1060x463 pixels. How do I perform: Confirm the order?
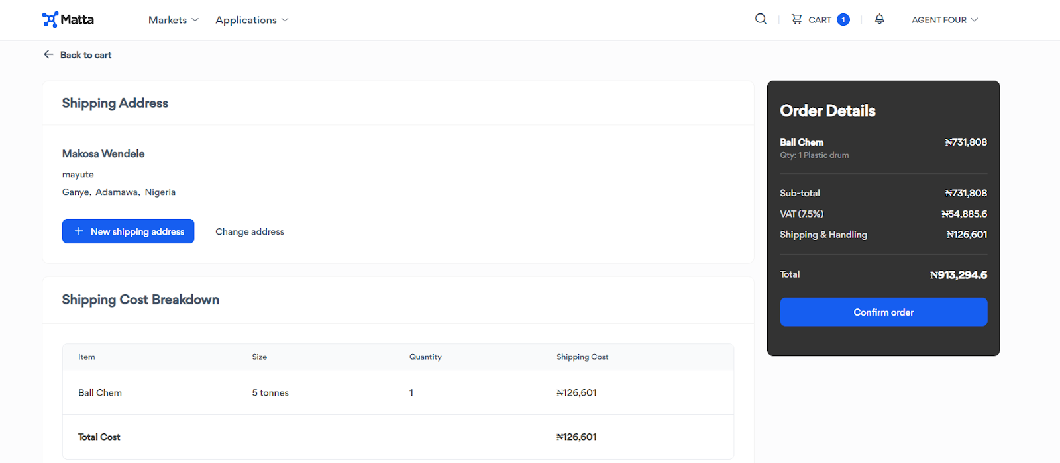[884, 312]
